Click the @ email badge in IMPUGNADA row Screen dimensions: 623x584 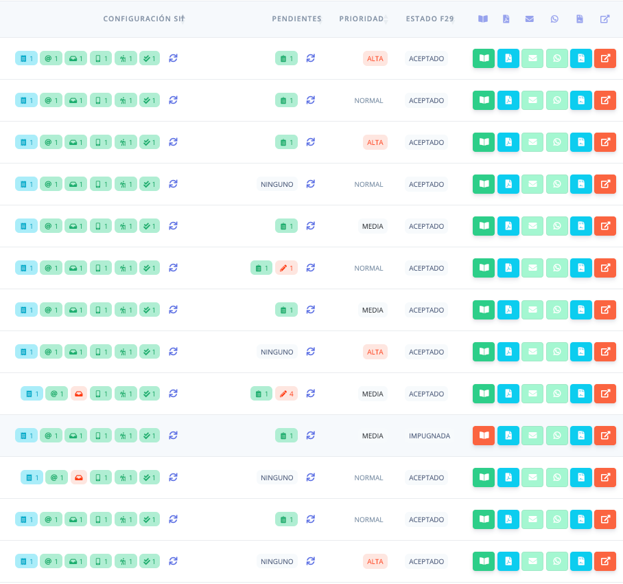tap(51, 436)
